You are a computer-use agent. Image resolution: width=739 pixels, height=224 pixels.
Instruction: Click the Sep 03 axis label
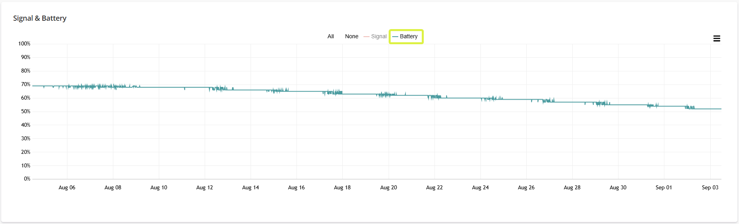[x=710, y=187]
